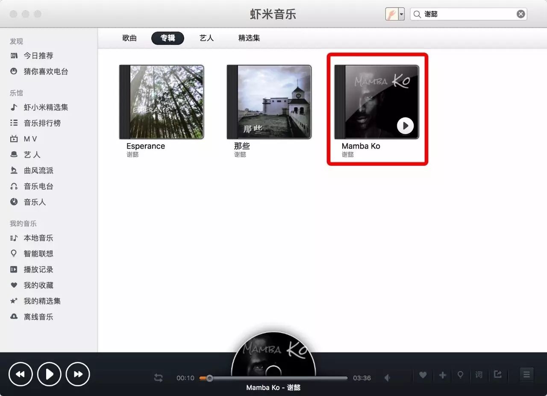Click the 那些 album title
547x396 pixels.
242,146
